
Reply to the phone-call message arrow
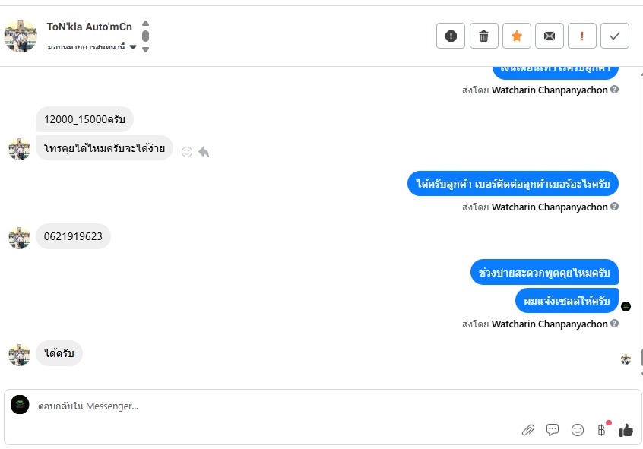click(x=204, y=152)
